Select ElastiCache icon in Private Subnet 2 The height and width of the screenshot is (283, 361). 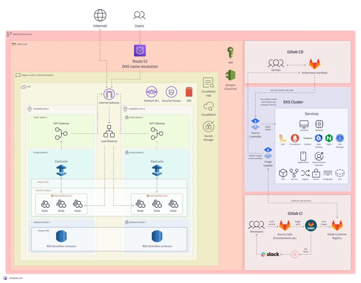point(157,171)
